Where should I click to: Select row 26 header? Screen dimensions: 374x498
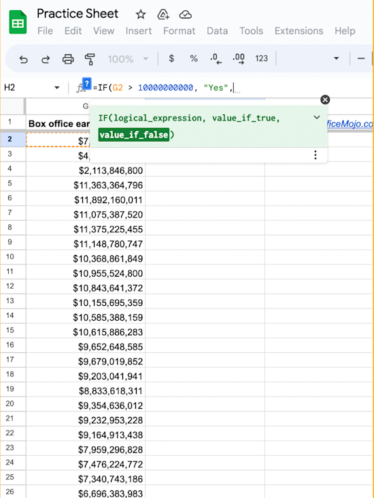[10, 492]
